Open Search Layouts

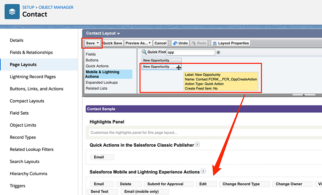(25, 161)
